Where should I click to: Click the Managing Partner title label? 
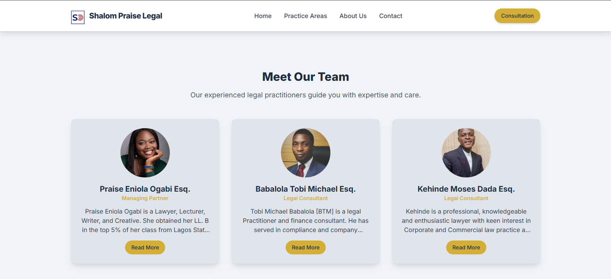point(145,198)
